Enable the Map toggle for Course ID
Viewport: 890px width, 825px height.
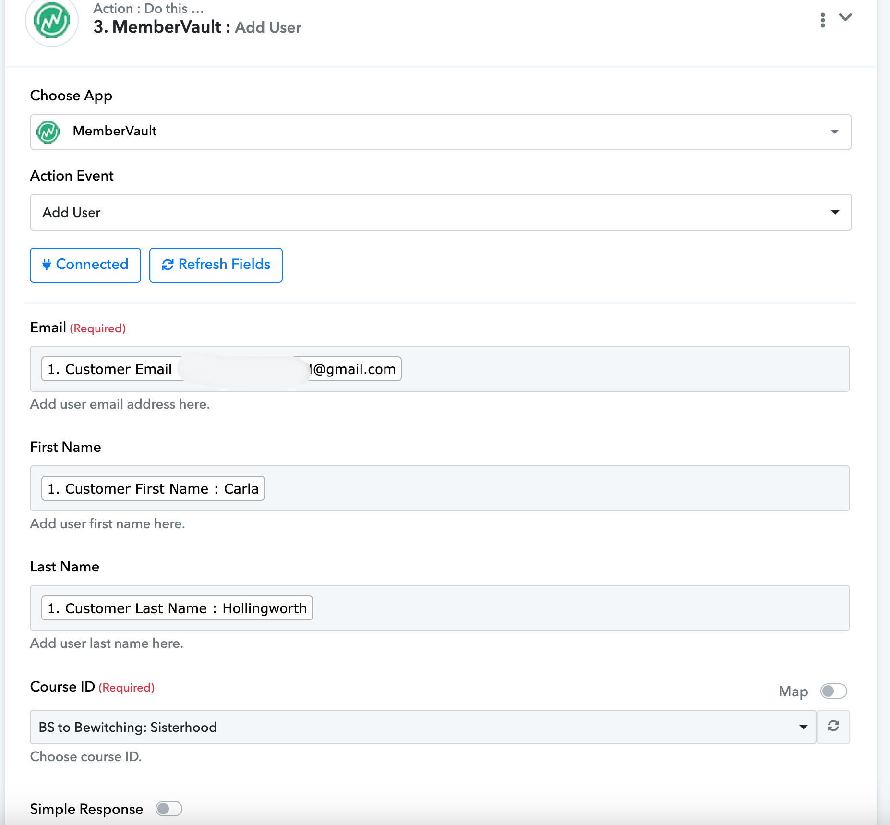(833, 691)
